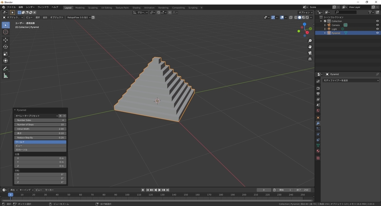The width and height of the screenshot is (381, 206).
Task: Open the モディファイアーを追加 add modifier dropdown
Action: click(x=351, y=80)
